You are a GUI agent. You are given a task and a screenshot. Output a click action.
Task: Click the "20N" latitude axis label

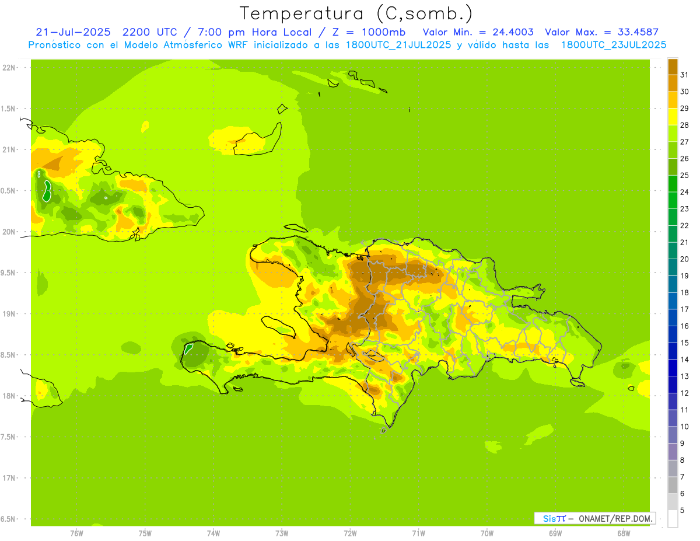[x=9, y=232]
